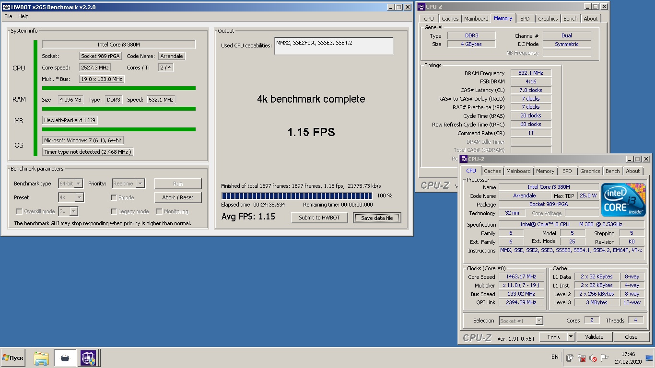The width and height of the screenshot is (655, 368).
Task: Open the power plug tray icon
Action: tap(570, 358)
